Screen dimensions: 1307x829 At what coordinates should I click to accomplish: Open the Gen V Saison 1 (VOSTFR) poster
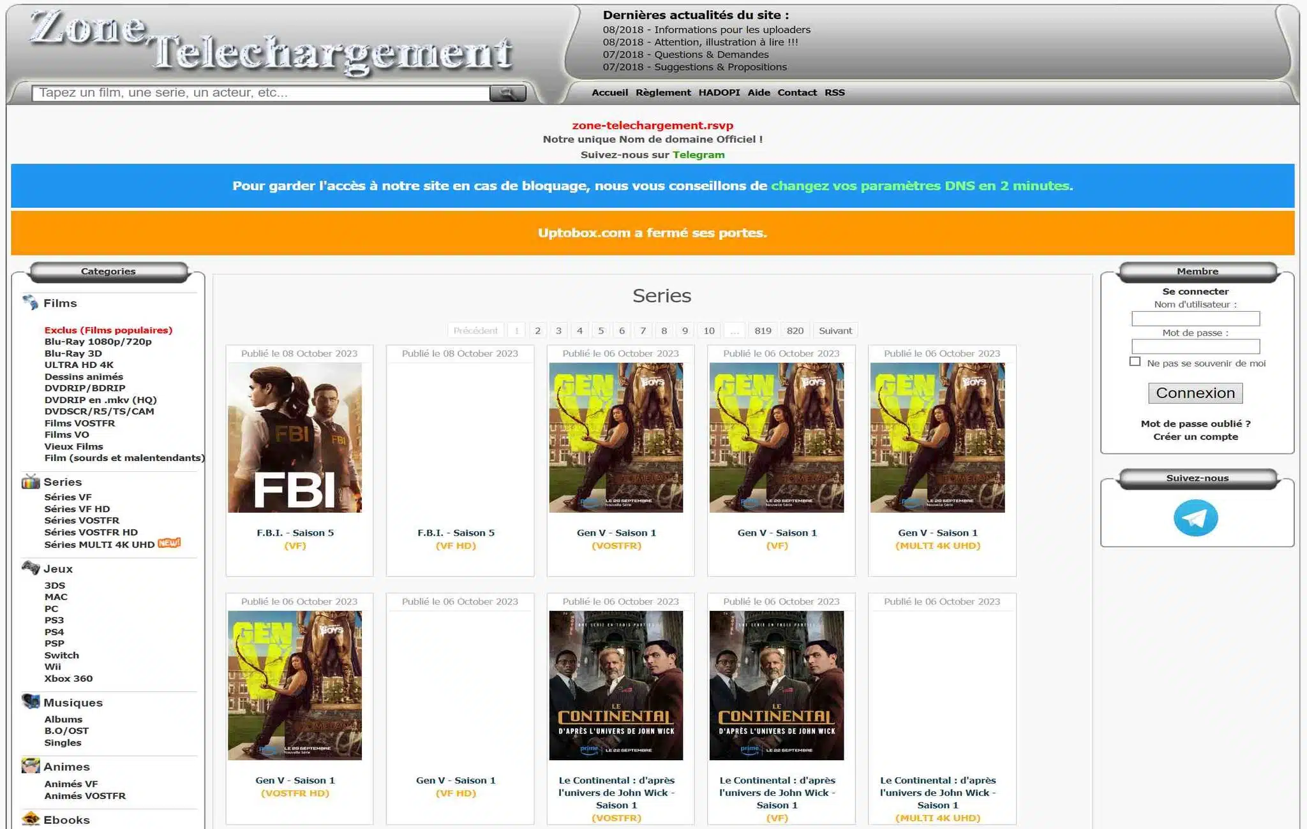[x=616, y=437]
